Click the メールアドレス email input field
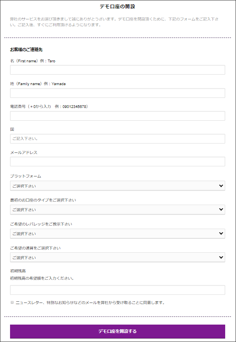This screenshot has height=342, width=236. [117, 162]
